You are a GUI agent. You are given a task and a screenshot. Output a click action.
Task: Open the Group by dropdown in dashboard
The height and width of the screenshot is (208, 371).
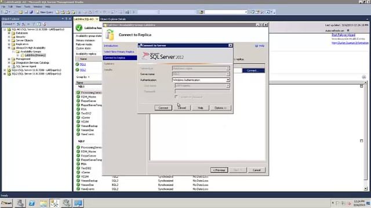point(83,77)
